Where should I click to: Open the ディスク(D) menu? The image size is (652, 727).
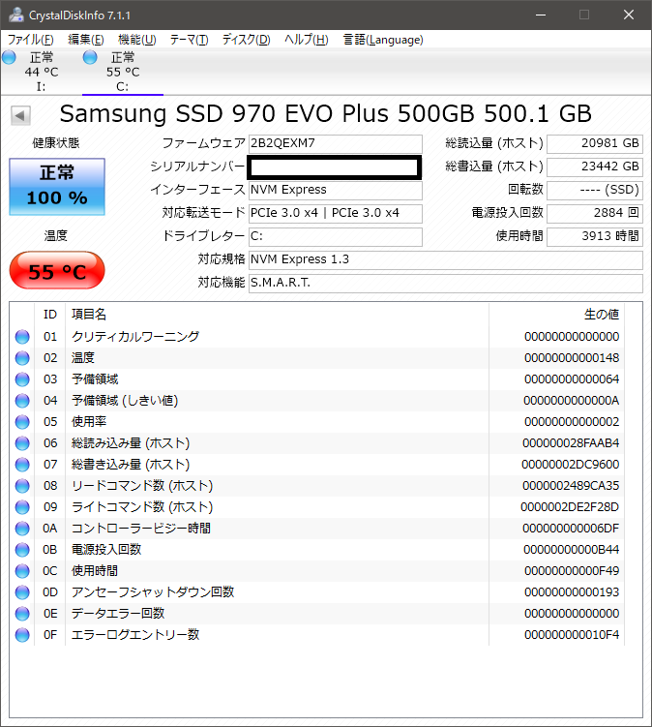tap(246, 40)
